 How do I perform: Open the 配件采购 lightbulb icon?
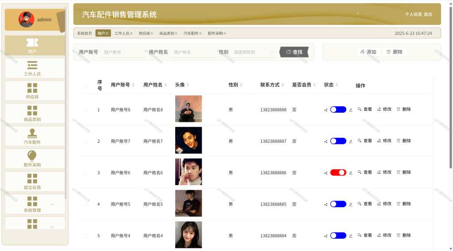[32, 156]
